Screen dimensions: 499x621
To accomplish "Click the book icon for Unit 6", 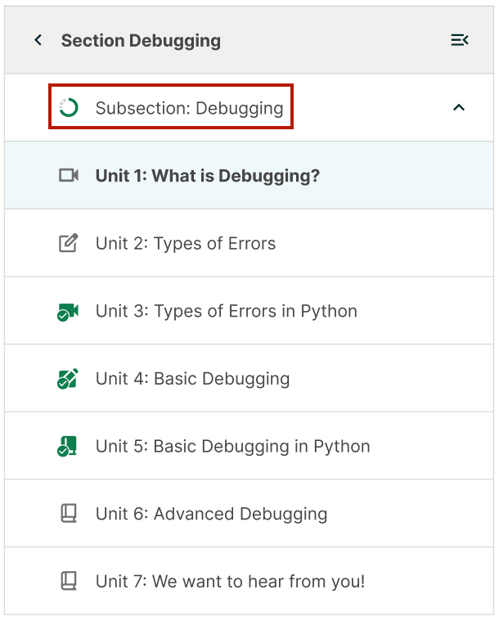I will 69,514.
